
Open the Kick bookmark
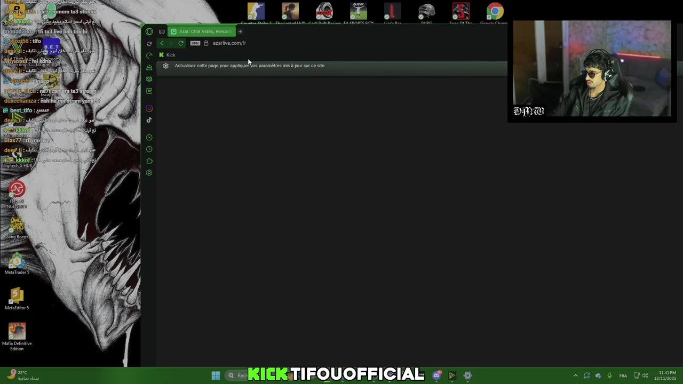coord(167,55)
